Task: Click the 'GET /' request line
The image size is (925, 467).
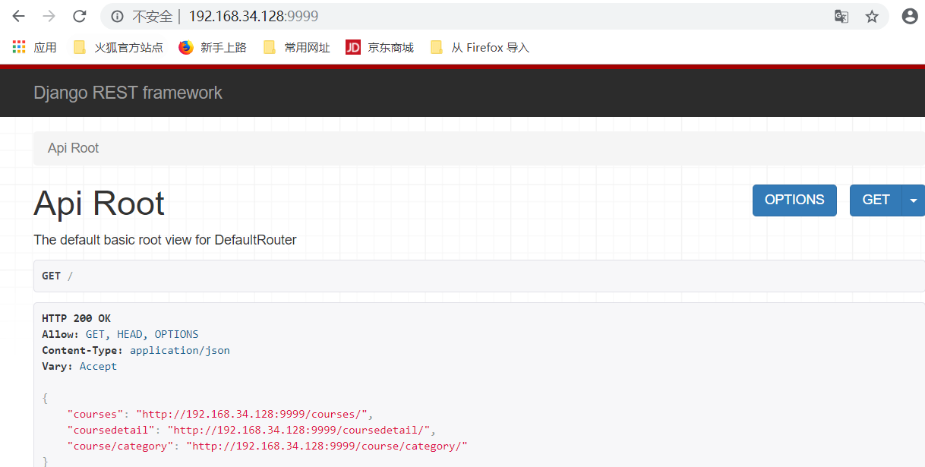Action: [x=58, y=276]
